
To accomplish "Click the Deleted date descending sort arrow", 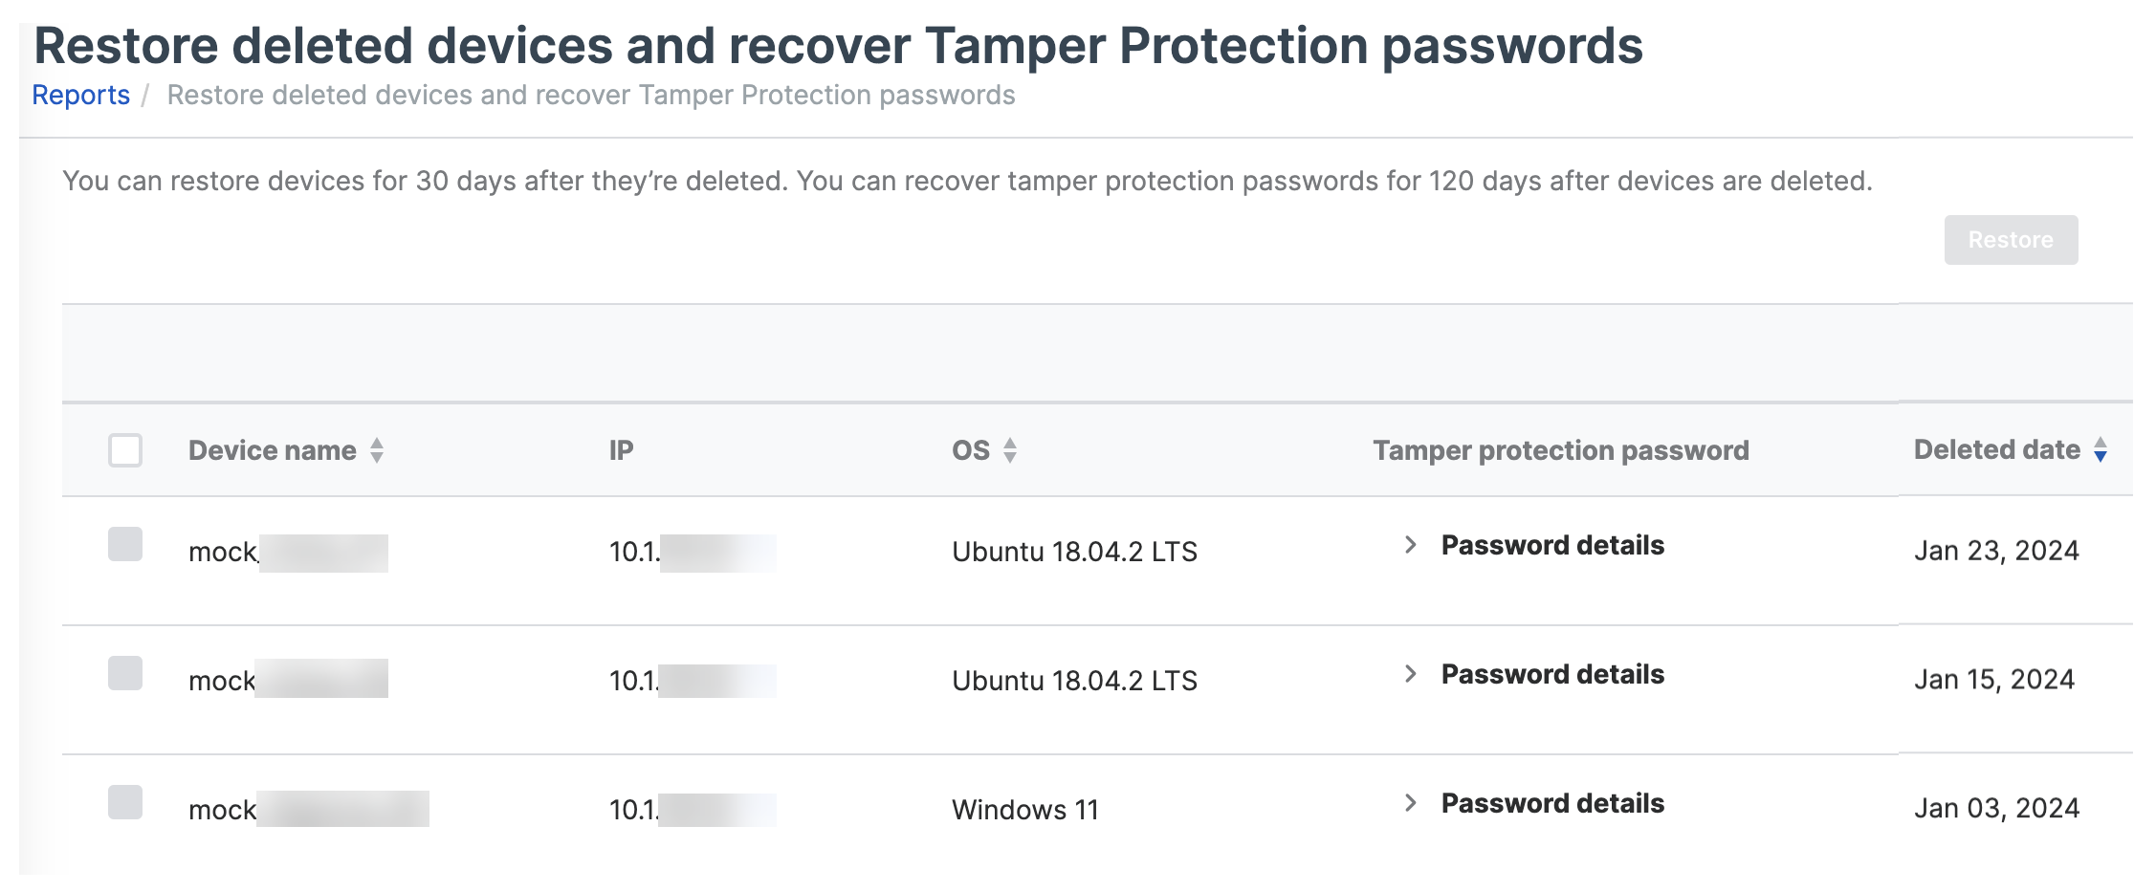I will pyautogui.click(x=2100, y=457).
